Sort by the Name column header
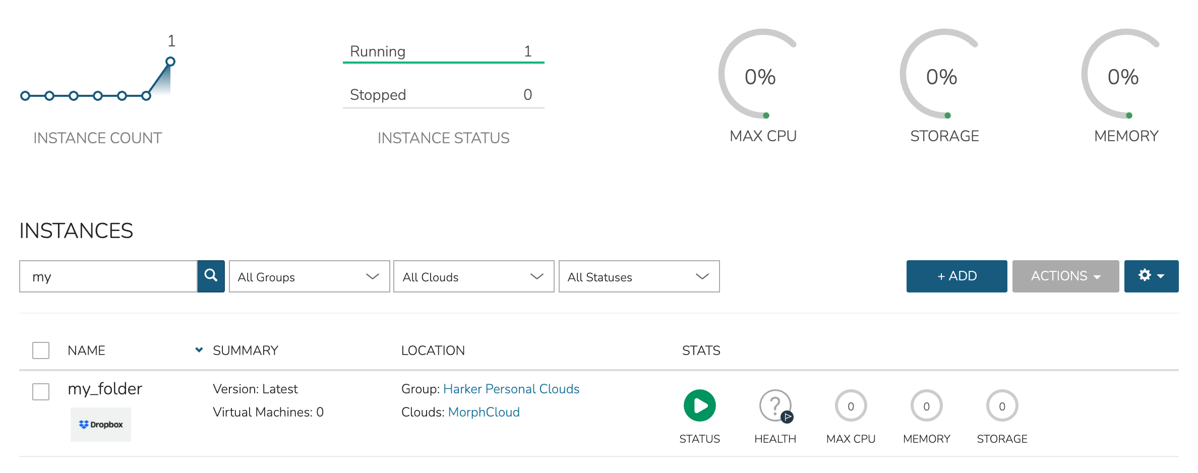1198x473 pixels. [x=87, y=350]
